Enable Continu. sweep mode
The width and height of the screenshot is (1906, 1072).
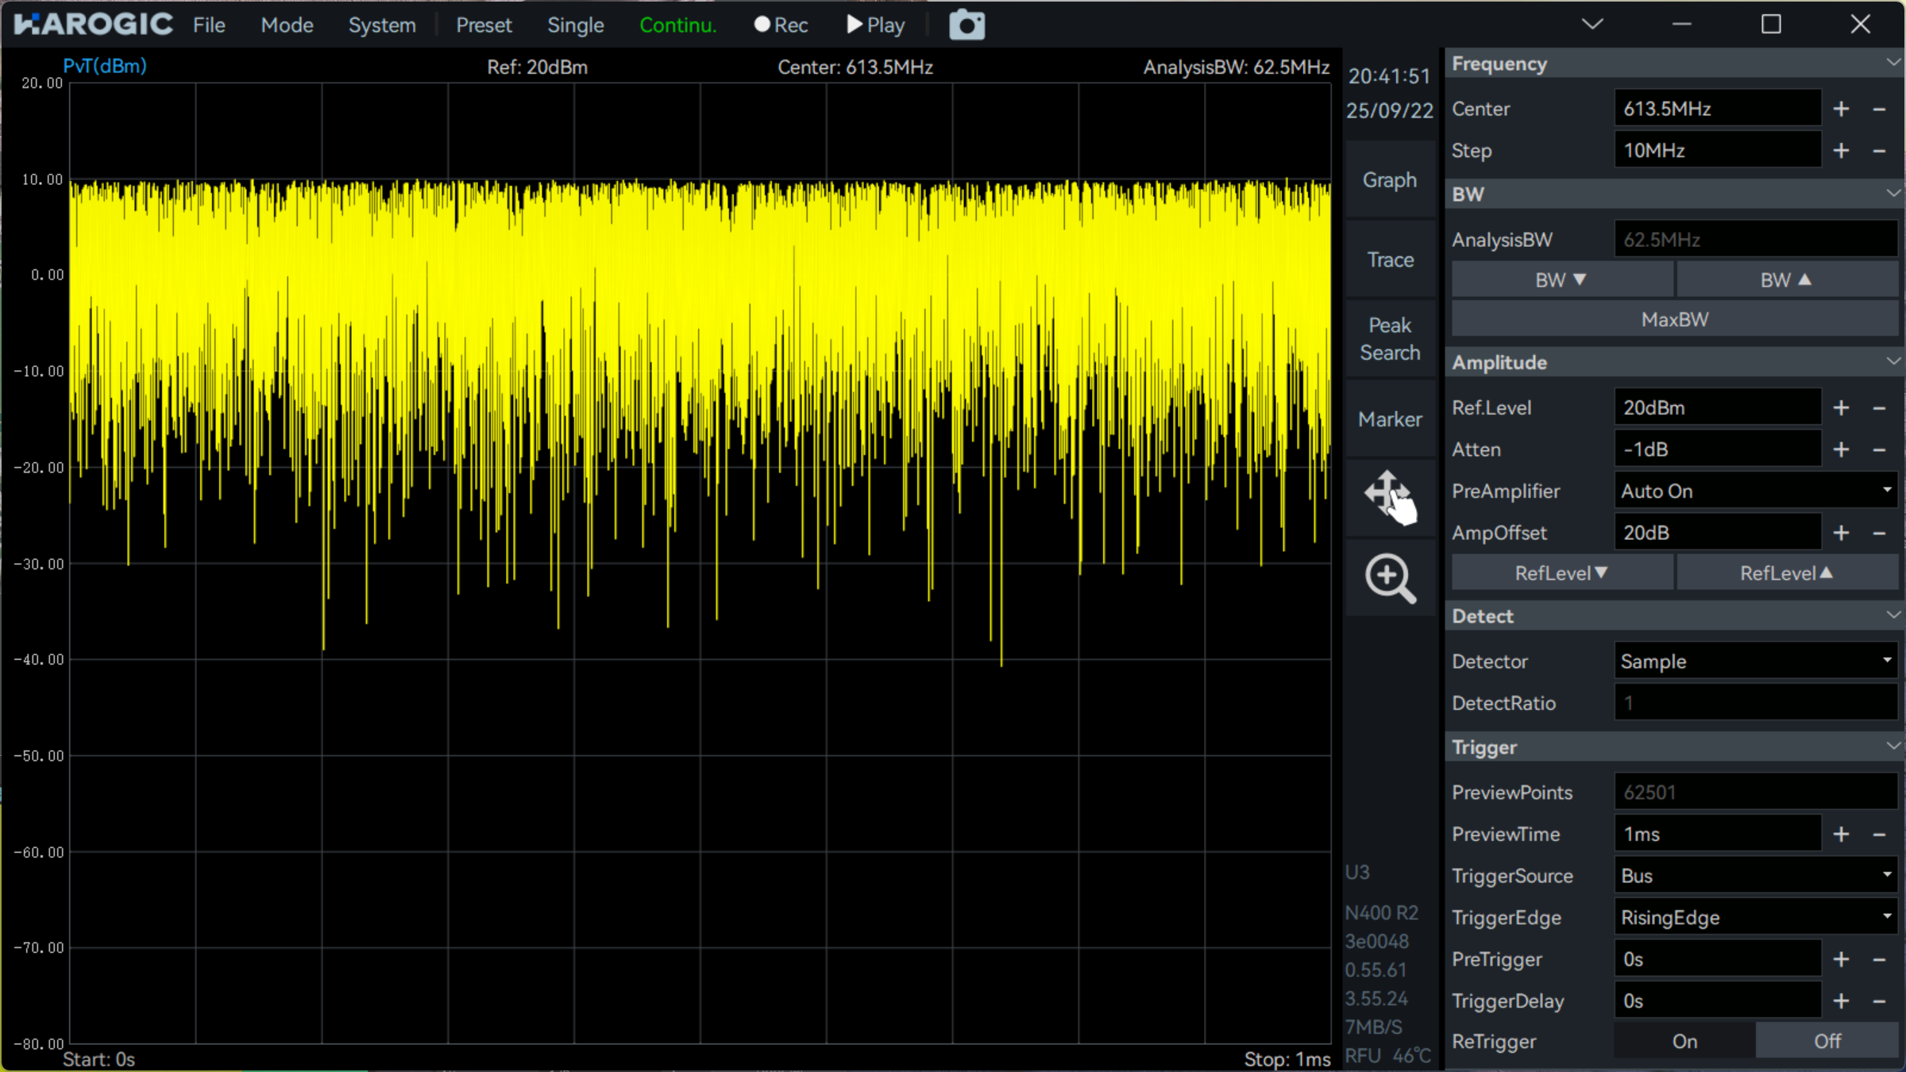[x=677, y=25]
